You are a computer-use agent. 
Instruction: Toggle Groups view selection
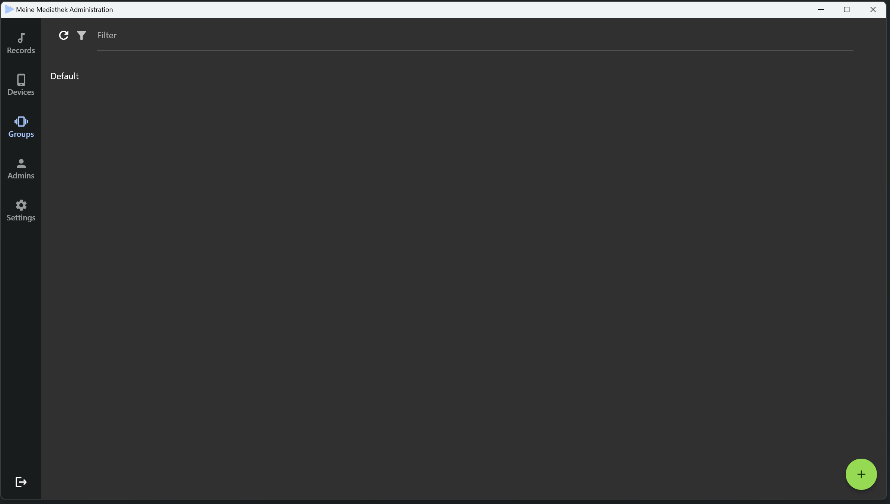[22, 126]
